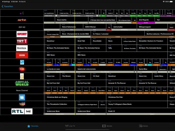Open Arte Regards program

(146, 20)
